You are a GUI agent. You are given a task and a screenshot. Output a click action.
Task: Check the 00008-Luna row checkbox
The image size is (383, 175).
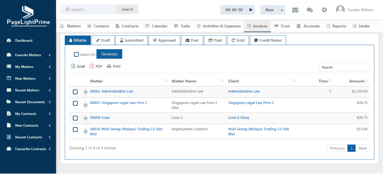(76, 118)
